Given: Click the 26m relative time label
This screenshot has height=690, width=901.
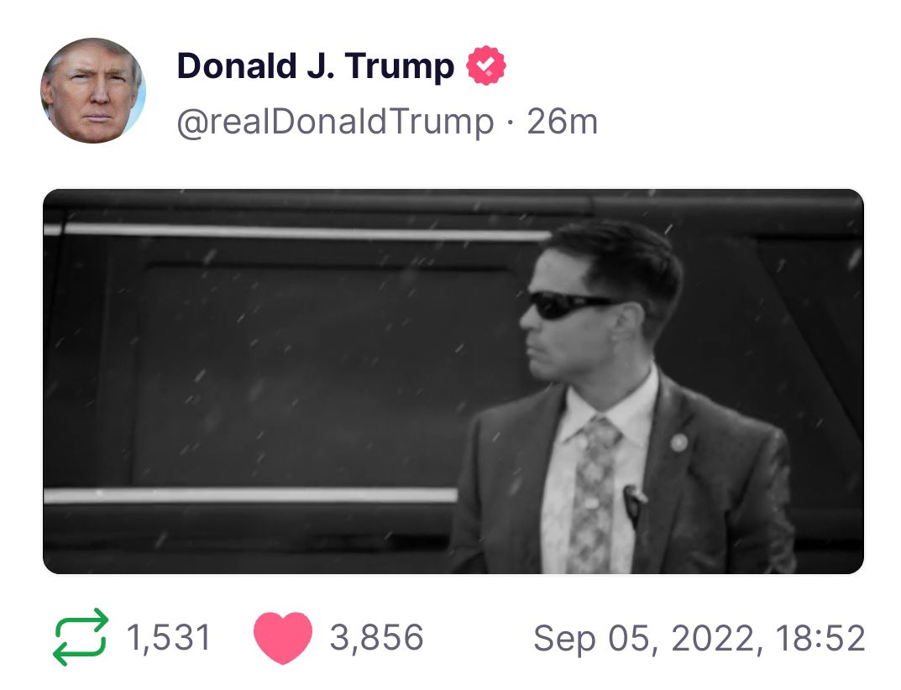Looking at the screenshot, I should (563, 123).
